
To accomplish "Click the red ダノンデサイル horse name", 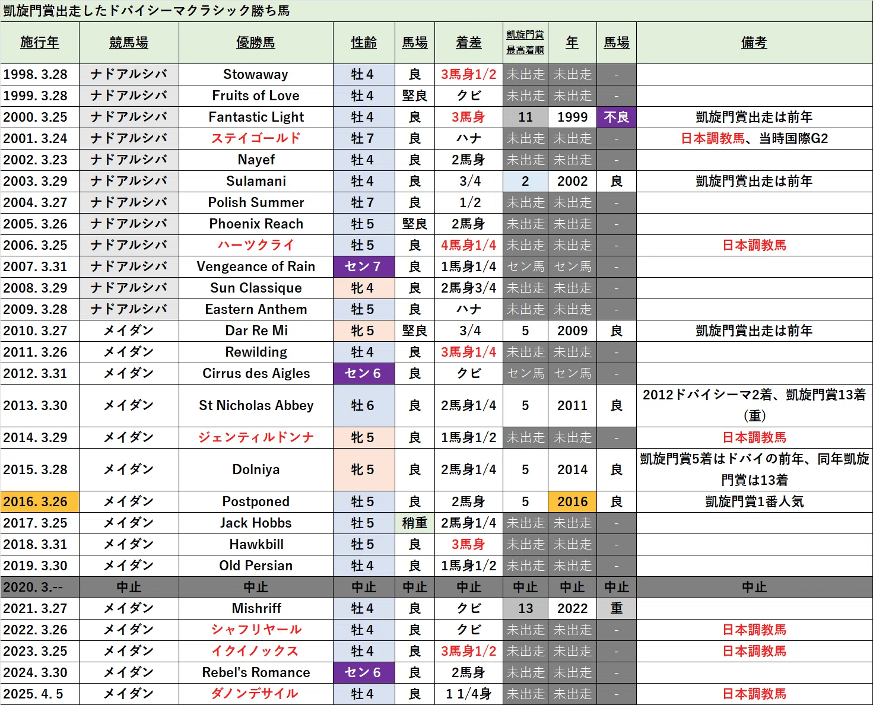I will [256, 694].
